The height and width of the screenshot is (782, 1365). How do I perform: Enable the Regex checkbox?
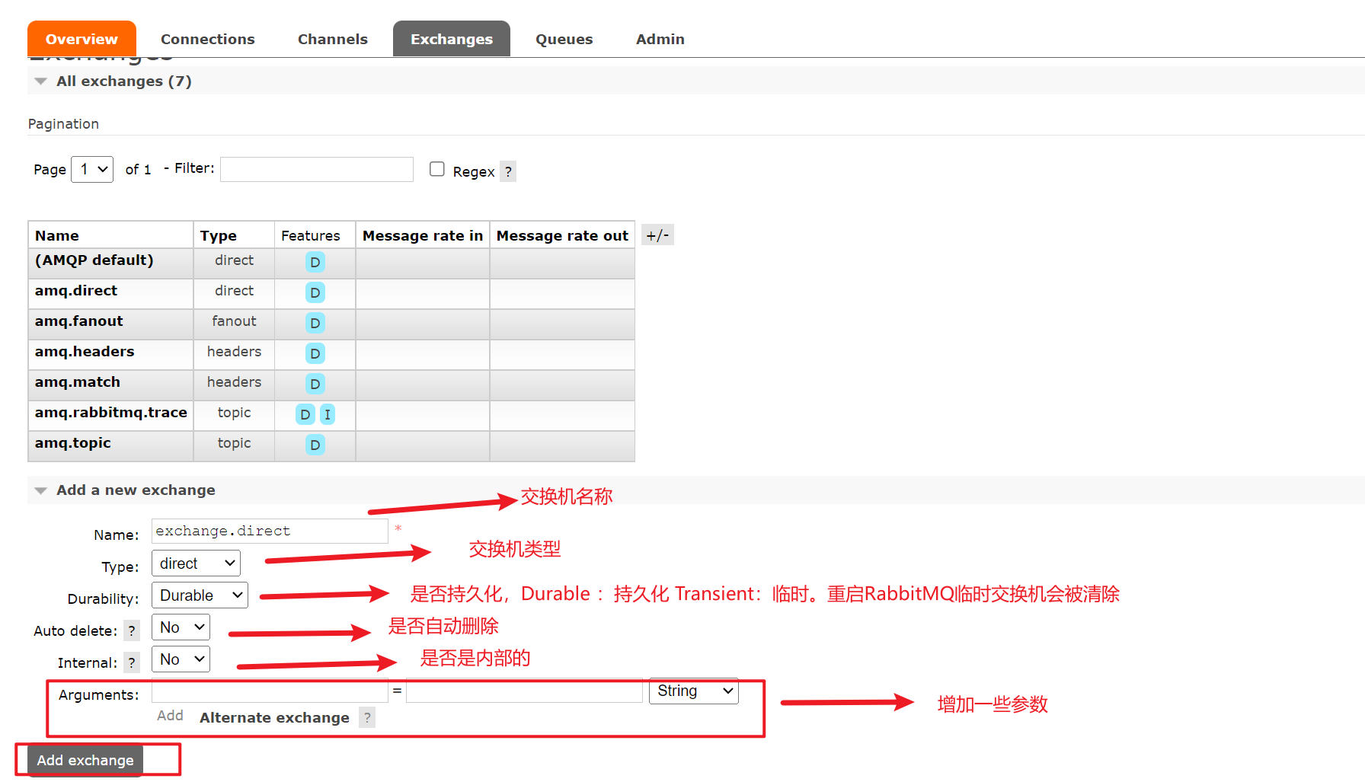[436, 169]
